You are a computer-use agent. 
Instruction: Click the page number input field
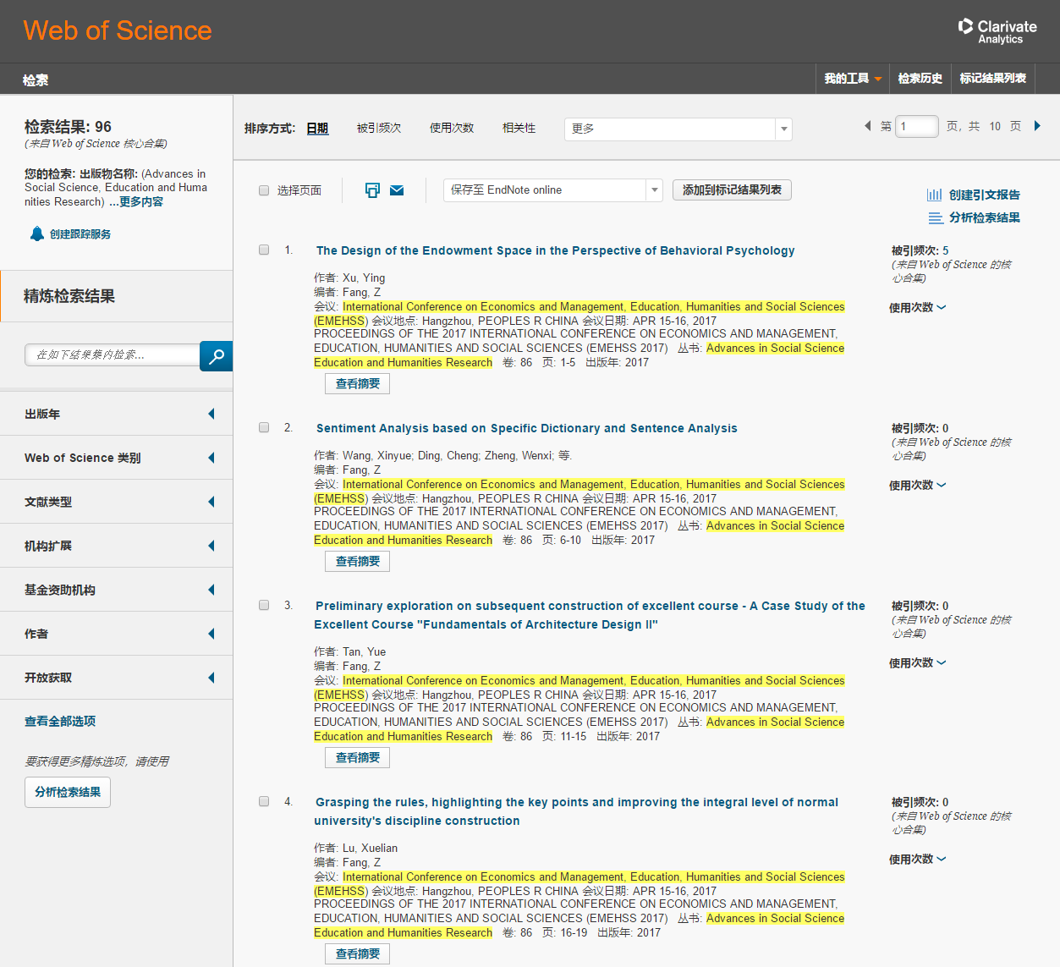pyautogui.click(x=917, y=126)
